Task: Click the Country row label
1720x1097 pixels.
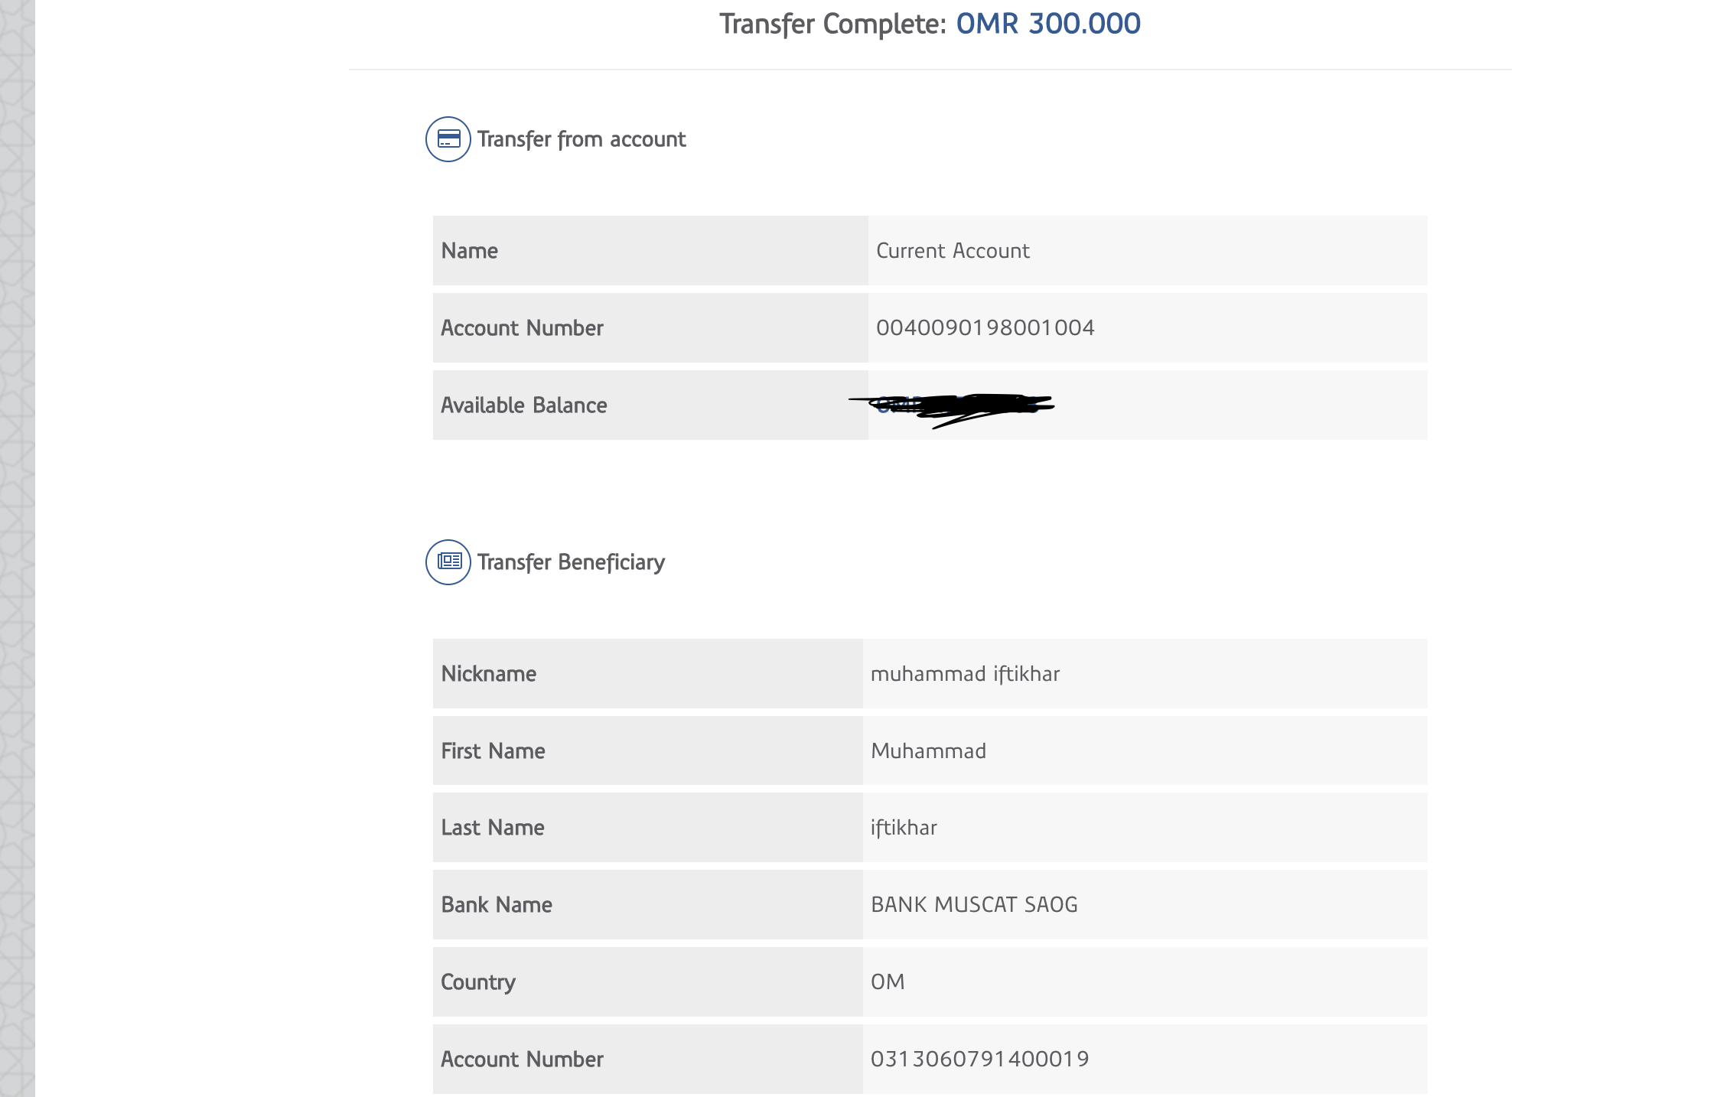Action: pyautogui.click(x=478, y=982)
